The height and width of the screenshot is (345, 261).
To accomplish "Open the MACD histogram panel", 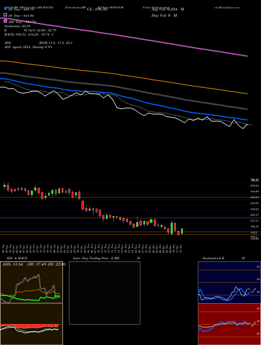I will (x=31, y=324).
